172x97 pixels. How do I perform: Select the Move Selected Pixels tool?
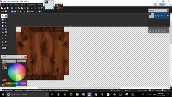(x=6, y=20)
